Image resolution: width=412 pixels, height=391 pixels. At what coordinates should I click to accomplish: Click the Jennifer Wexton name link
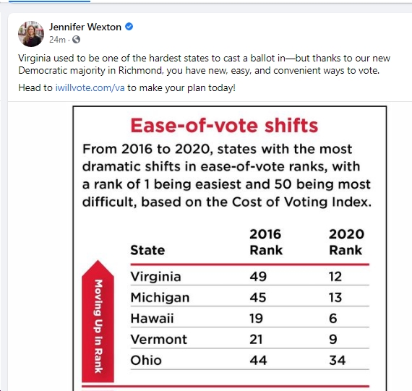[x=85, y=27]
